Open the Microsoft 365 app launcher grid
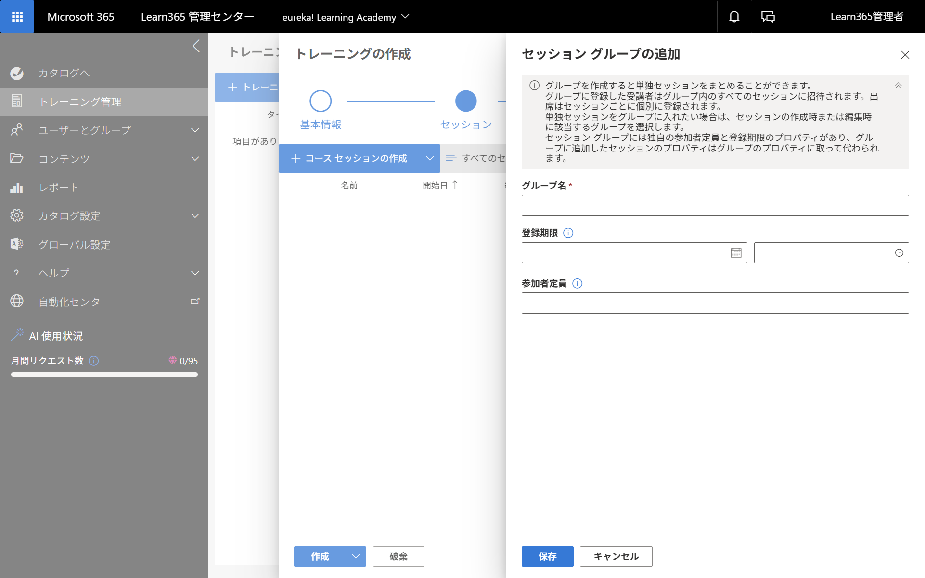This screenshot has width=925, height=578. coord(17,17)
